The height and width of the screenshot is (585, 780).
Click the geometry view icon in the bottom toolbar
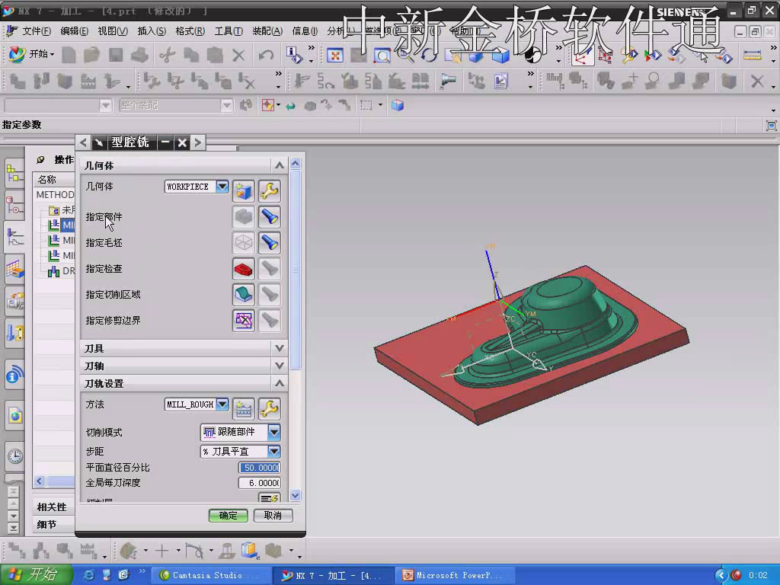[x=64, y=551]
